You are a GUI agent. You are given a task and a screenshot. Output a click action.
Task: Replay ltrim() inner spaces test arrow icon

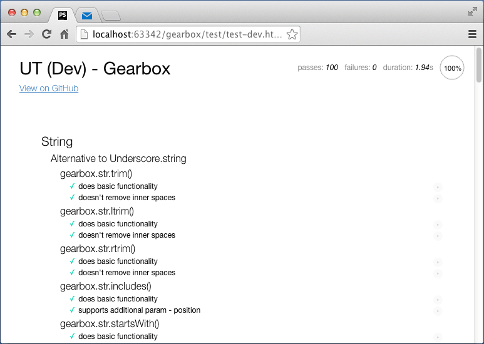click(438, 236)
